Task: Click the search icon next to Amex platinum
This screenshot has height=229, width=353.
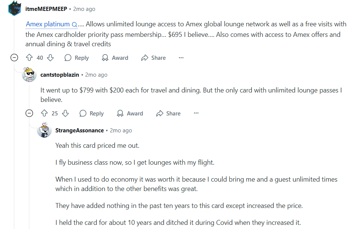Action: (74, 24)
